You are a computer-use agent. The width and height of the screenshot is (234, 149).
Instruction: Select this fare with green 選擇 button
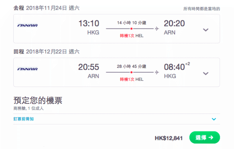tap(205, 137)
